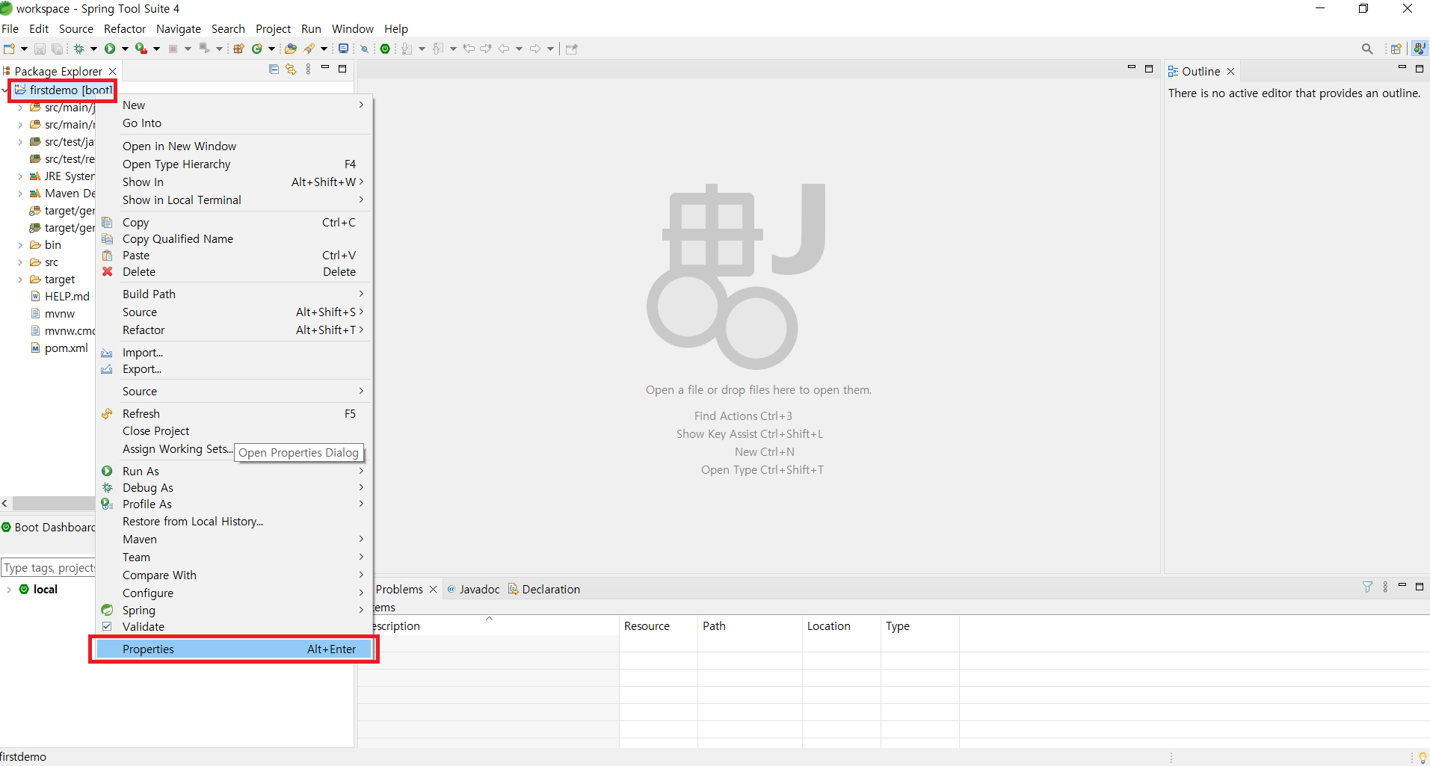This screenshot has height=766, width=1430.
Task: Click Export... in the context menu
Action: pos(235,368)
